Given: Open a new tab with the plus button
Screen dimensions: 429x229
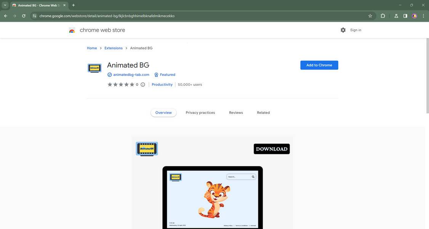Looking at the screenshot, I should pyautogui.click(x=73, y=5).
